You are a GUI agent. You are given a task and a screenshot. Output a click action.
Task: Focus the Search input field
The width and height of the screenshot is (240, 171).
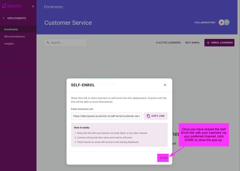pos(68,43)
